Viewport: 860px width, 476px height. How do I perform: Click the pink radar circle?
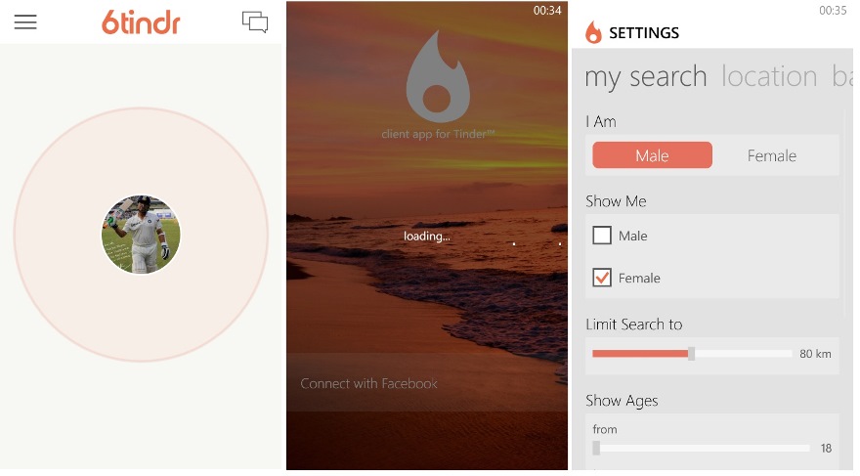141,235
